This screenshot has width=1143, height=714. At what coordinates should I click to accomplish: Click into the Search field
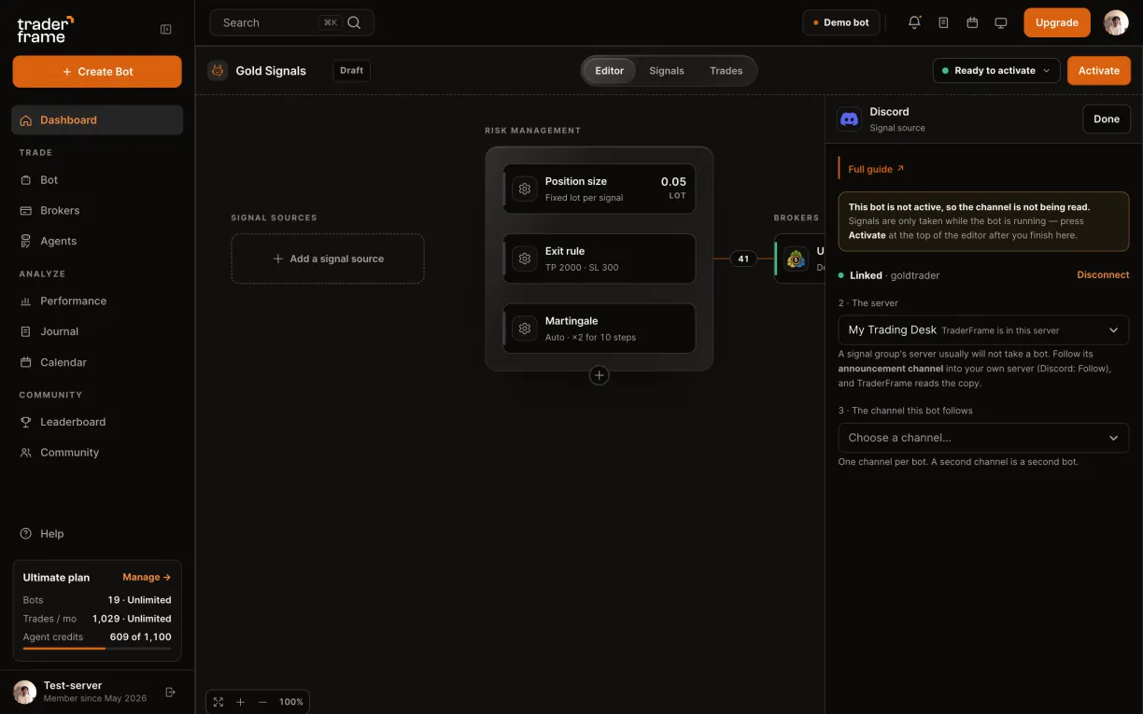tap(292, 22)
